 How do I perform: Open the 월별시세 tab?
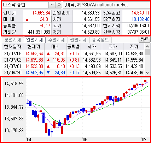(79, 40)
